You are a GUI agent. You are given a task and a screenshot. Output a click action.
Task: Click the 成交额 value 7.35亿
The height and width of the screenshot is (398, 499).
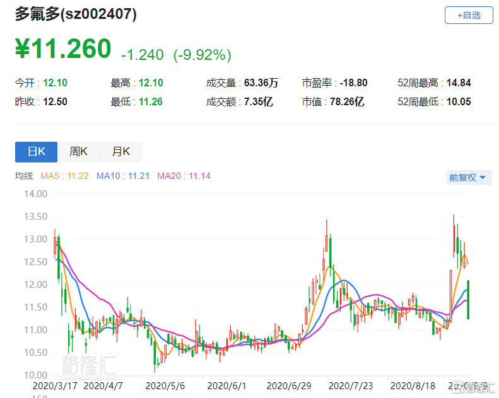259,101
